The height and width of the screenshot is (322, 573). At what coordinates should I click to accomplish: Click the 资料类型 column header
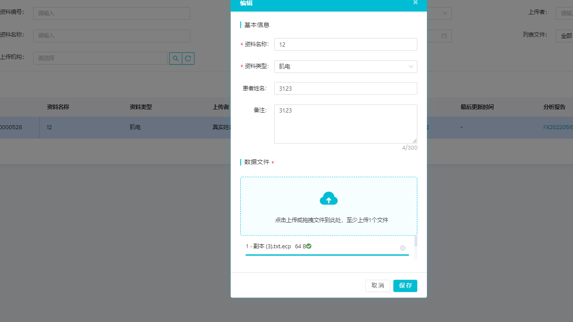pos(141,107)
